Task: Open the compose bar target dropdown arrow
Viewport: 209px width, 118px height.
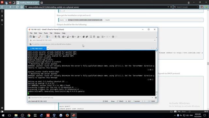Action: 152,98
